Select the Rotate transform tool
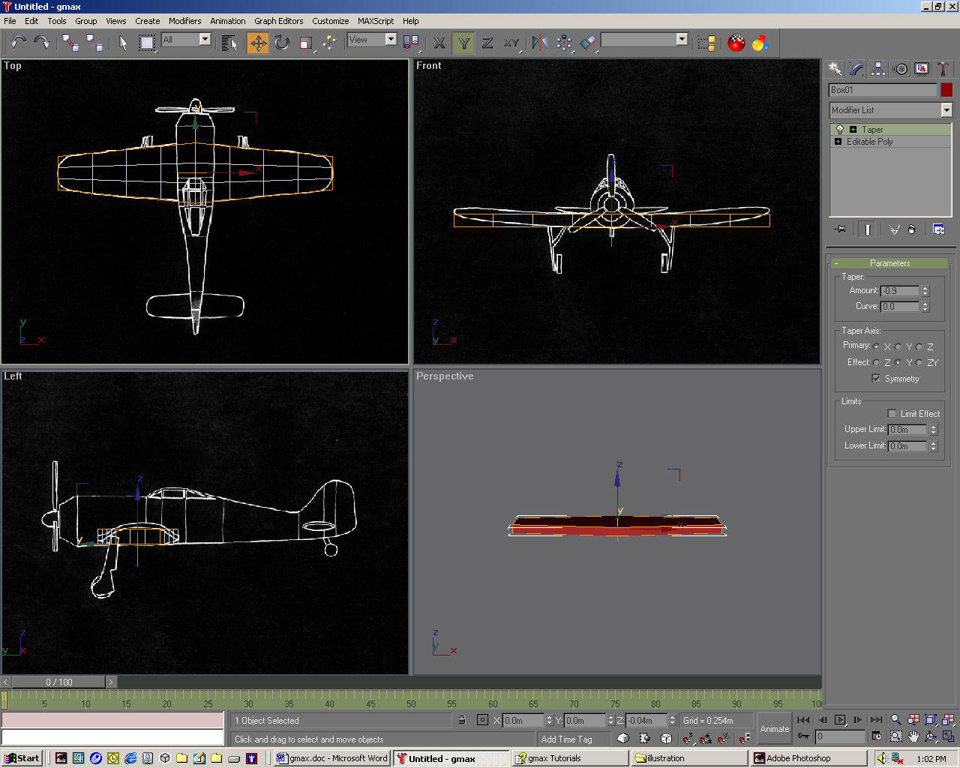 pyautogui.click(x=282, y=43)
